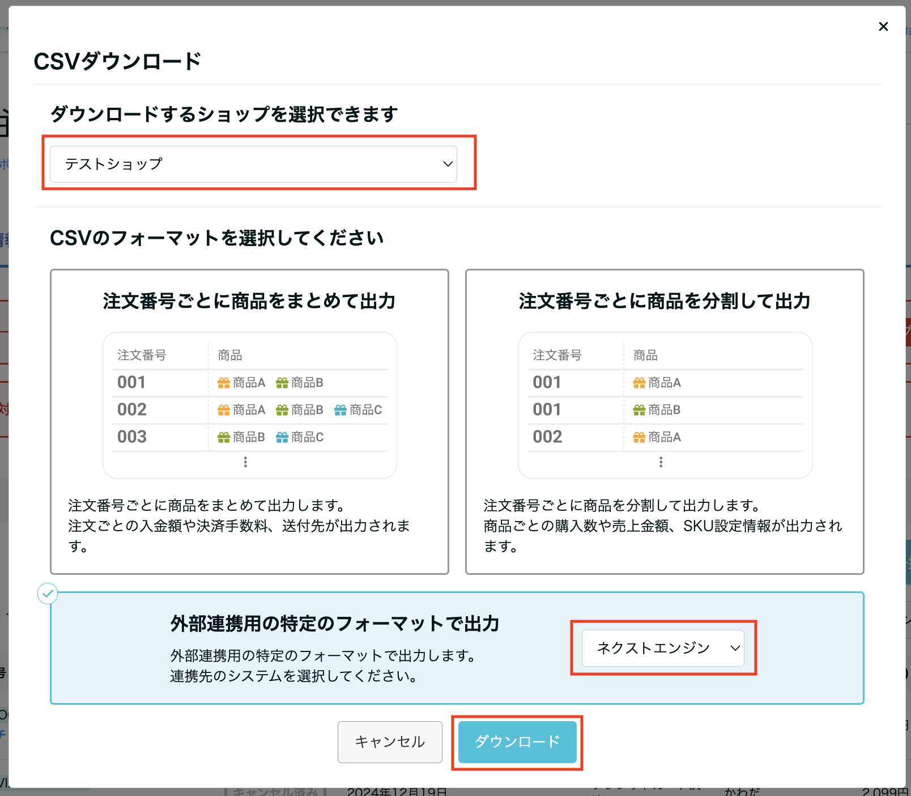Click the vertical ellipsis under right preview table
This screenshot has width=911, height=796.
coord(661,463)
